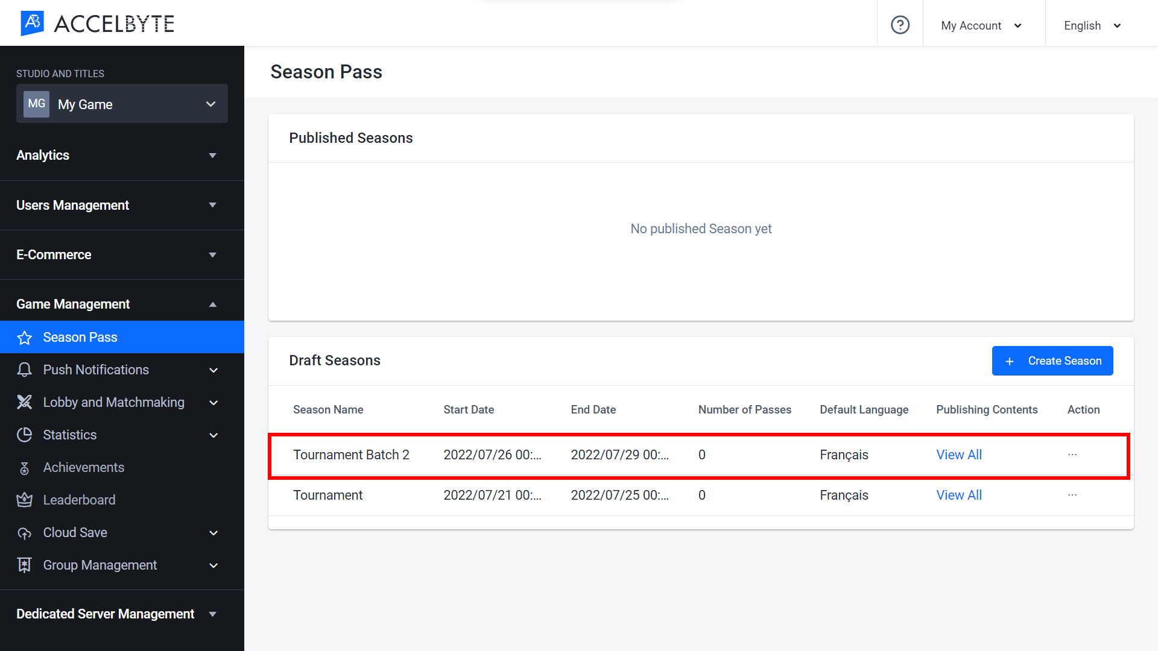Click the action ellipsis for Tournament Batch 2
The height and width of the screenshot is (651, 1158).
1072,454
